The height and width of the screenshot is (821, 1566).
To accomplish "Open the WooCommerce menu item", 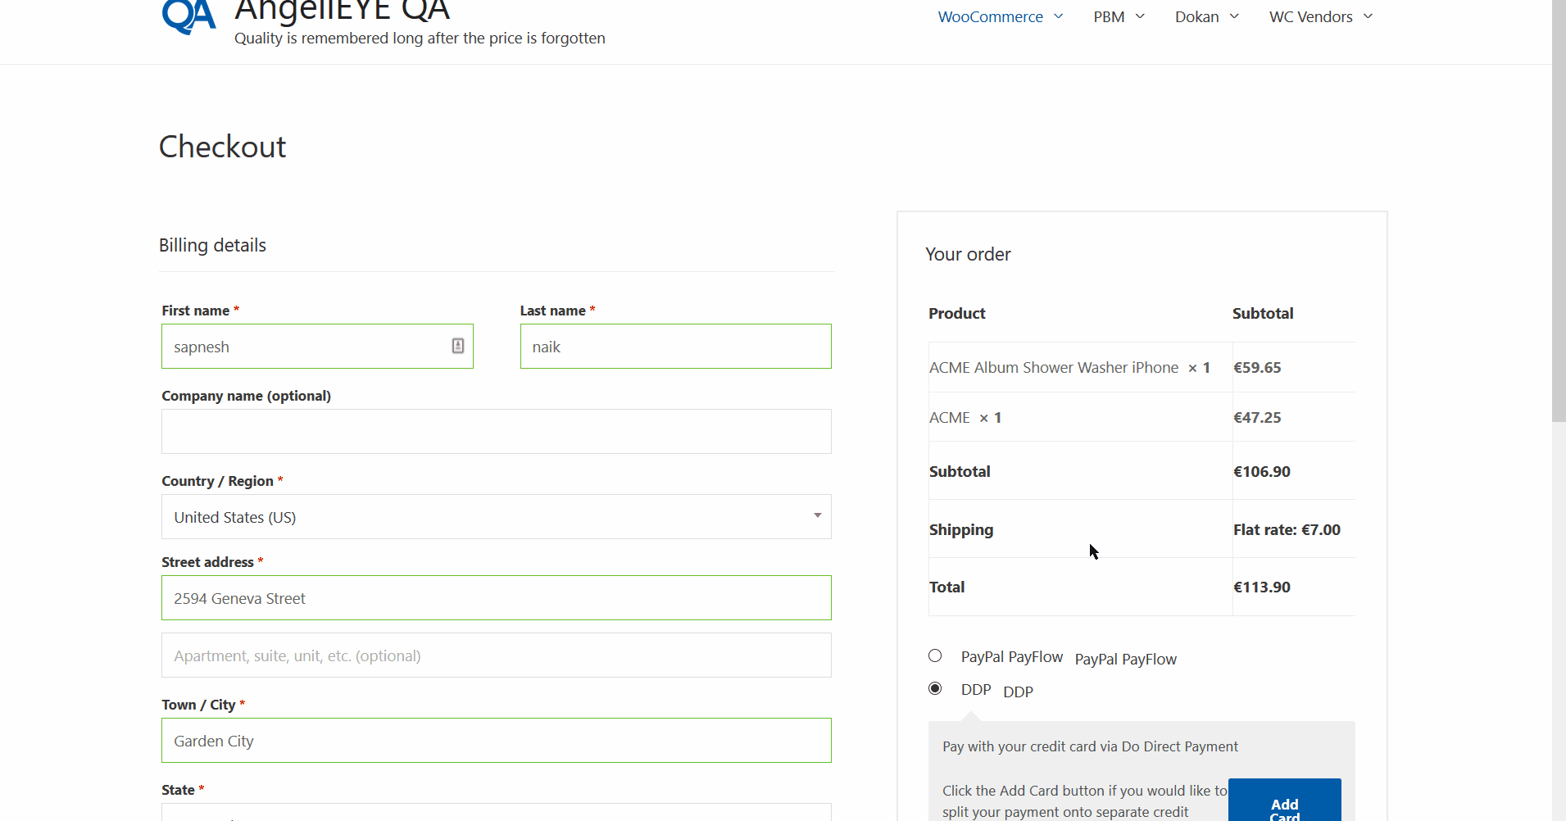I will pyautogui.click(x=990, y=16).
